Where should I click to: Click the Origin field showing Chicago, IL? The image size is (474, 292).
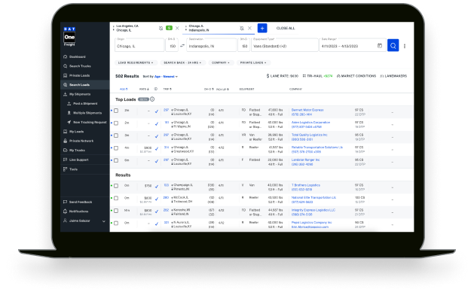139,45
